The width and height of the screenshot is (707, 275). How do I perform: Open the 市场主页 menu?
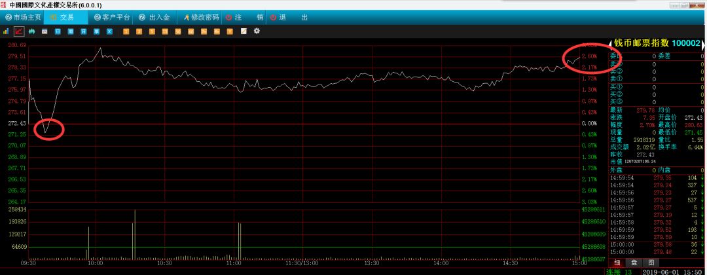click(x=23, y=18)
